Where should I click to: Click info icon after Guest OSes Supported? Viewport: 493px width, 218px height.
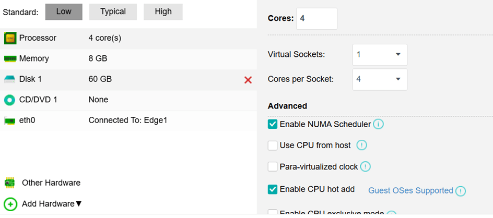pos(460,191)
